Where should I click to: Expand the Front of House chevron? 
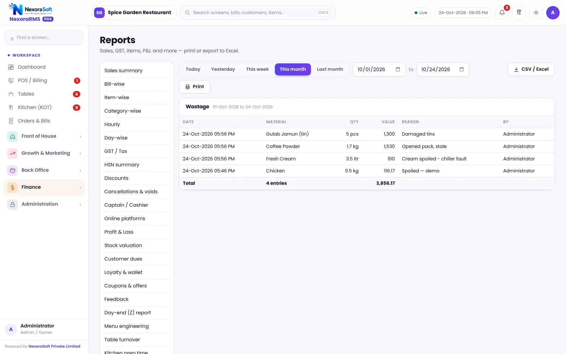click(x=80, y=136)
